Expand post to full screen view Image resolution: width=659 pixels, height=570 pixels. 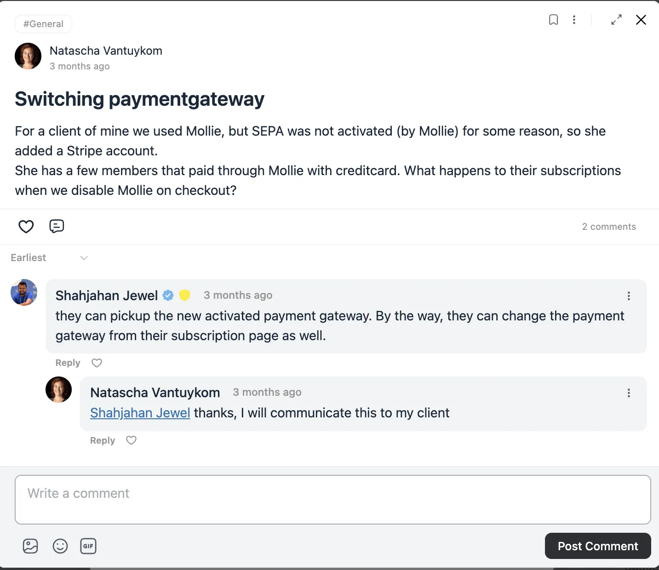(x=616, y=20)
